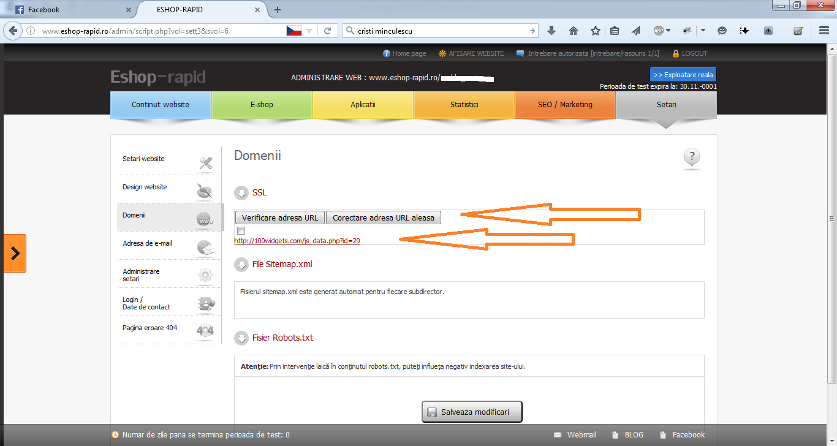The image size is (837, 446).
Task: Open Adblock Plus ABP icon
Action: 659,31
